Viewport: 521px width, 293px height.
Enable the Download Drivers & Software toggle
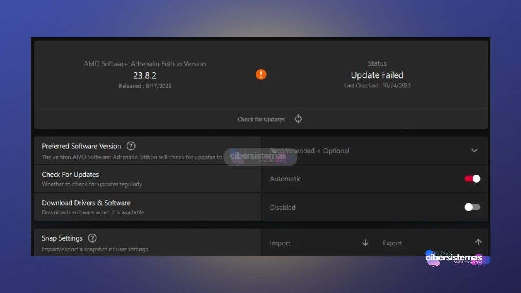[472, 207]
